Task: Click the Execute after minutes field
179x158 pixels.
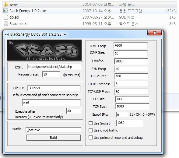Action: [73, 111]
